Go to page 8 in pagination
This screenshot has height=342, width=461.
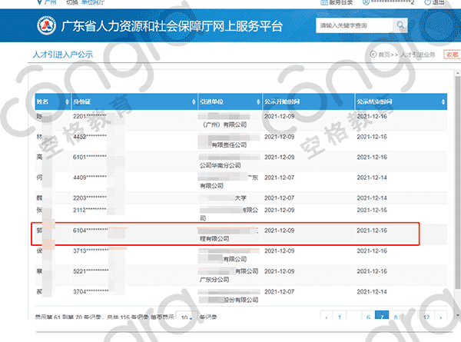(396, 317)
